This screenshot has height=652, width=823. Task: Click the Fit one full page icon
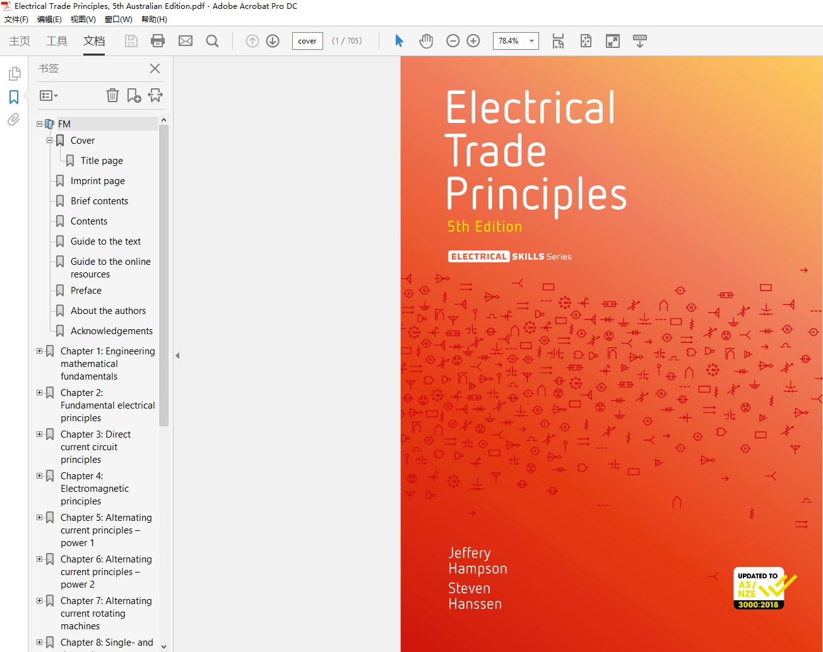(586, 41)
